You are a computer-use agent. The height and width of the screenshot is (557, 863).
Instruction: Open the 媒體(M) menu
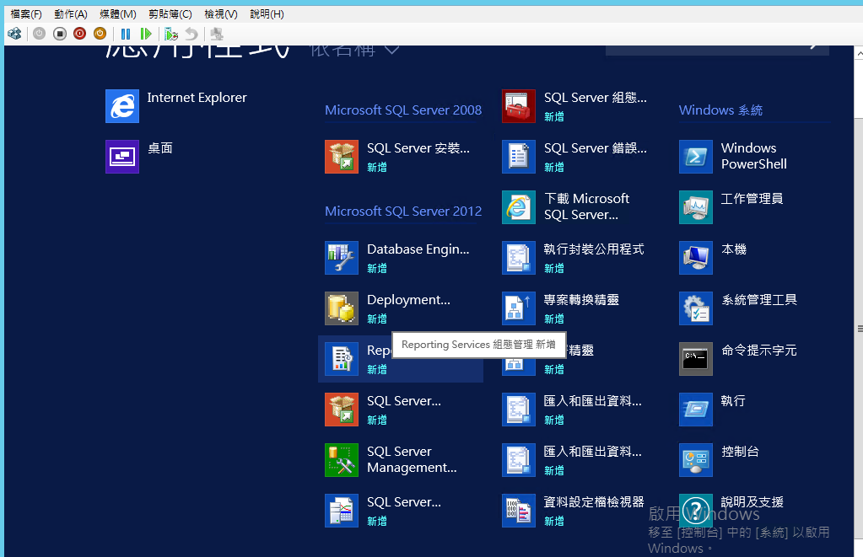(x=118, y=14)
